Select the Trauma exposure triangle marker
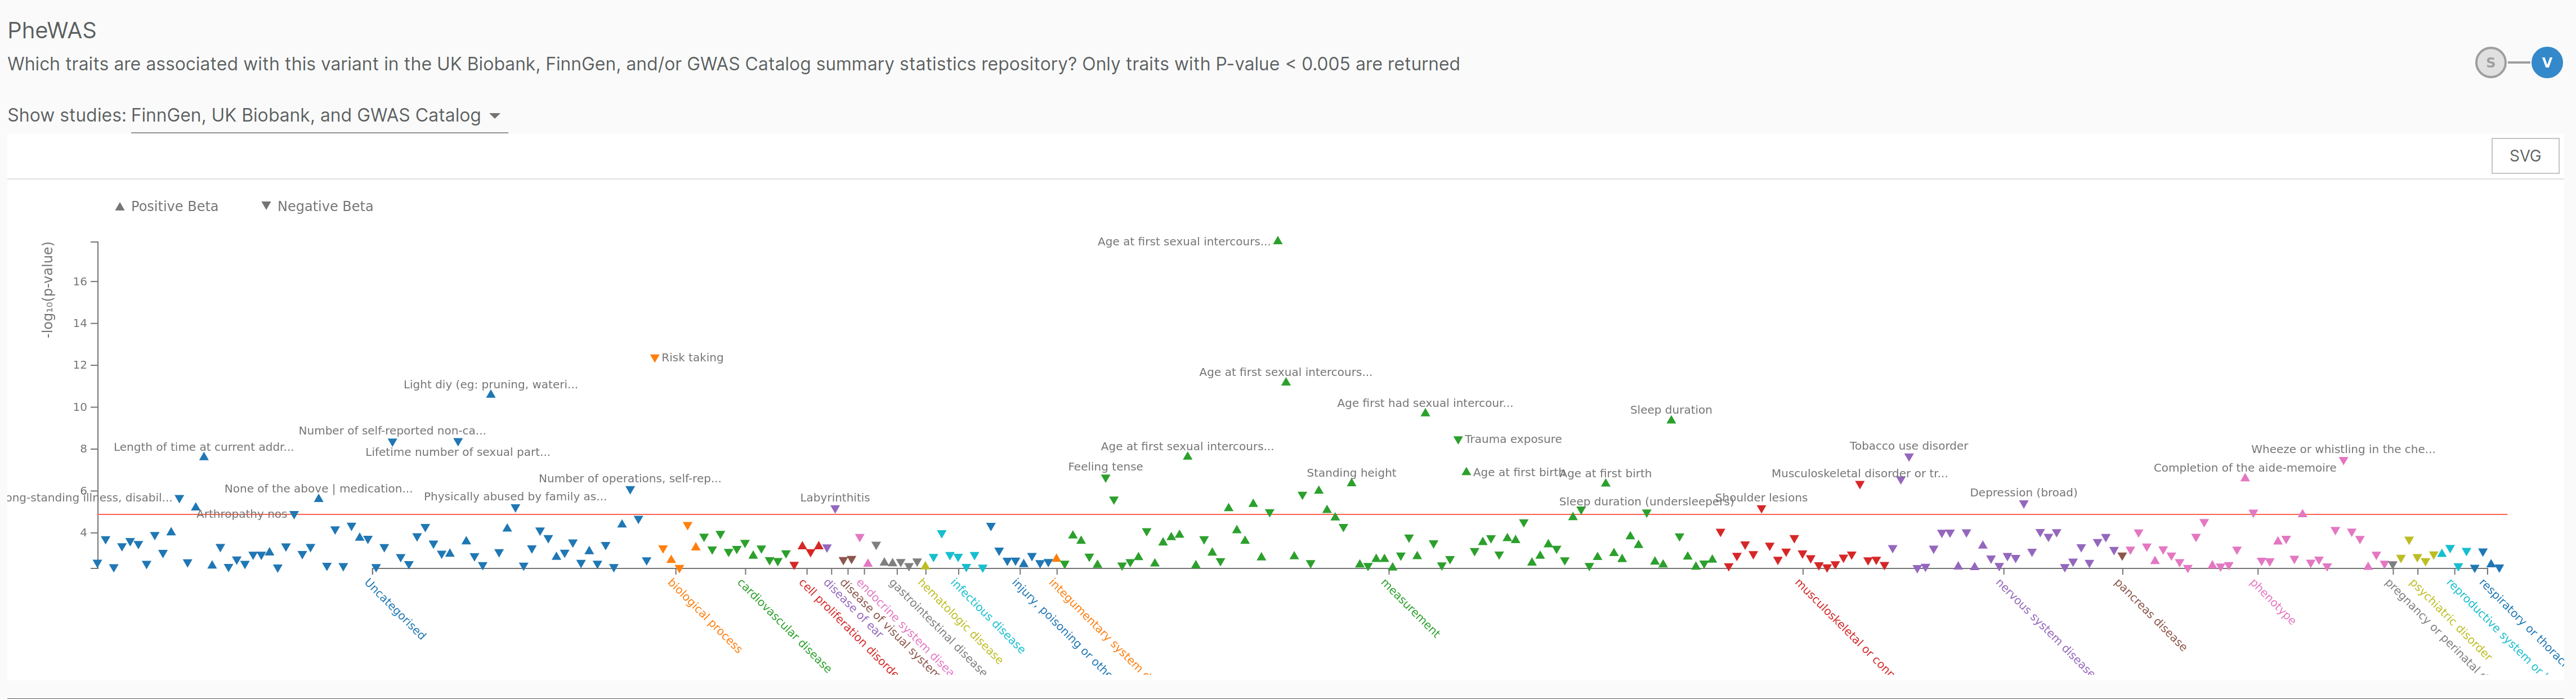2576x699 pixels. pyautogui.click(x=1458, y=440)
